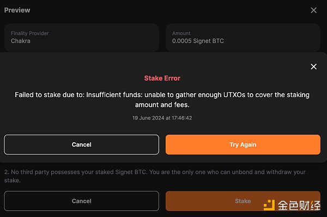
Task: Click the dimmed Stake button
Action: click(x=243, y=201)
